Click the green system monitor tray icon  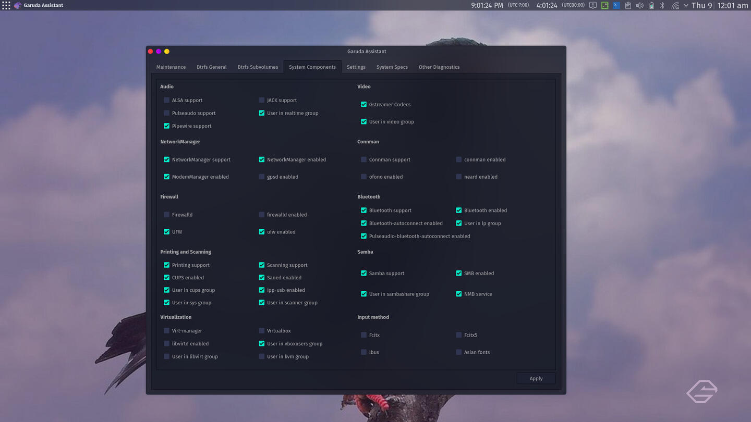click(604, 5)
